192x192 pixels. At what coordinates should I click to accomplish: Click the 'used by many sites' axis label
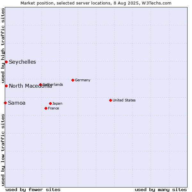coord(161,190)
